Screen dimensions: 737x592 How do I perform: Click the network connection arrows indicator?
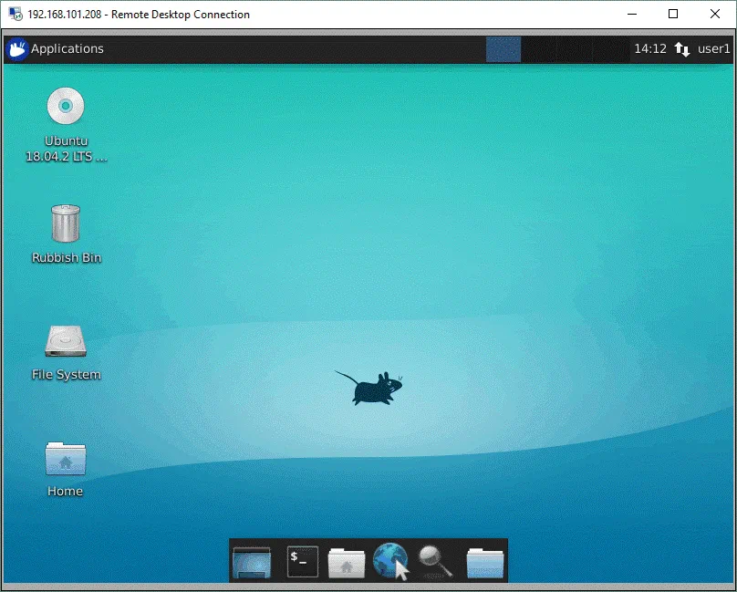pyautogui.click(x=682, y=49)
